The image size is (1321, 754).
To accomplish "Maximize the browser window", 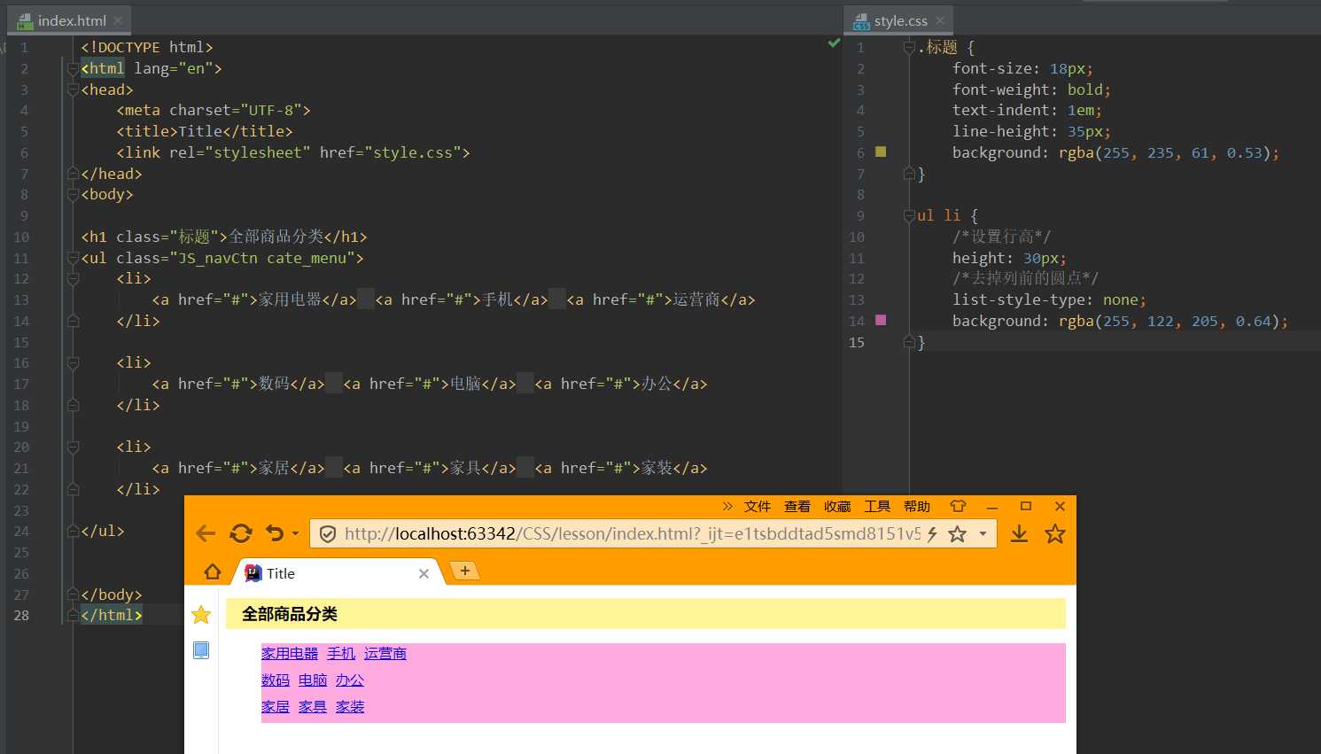I will coord(1026,507).
